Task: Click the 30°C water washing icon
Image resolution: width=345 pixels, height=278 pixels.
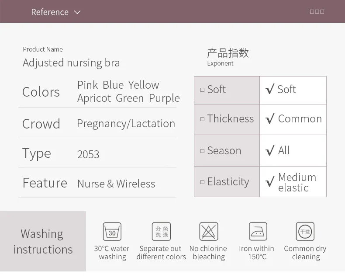Action: [112, 232]
